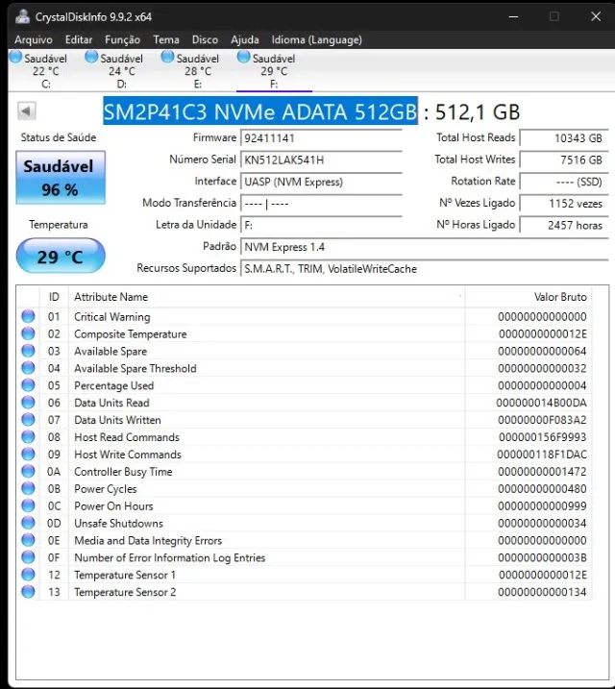Viewport: 615px width, 689px height.
Task: Click the status orb for Data Units Written
Action: pyautogui.click(x=28, y=420)
